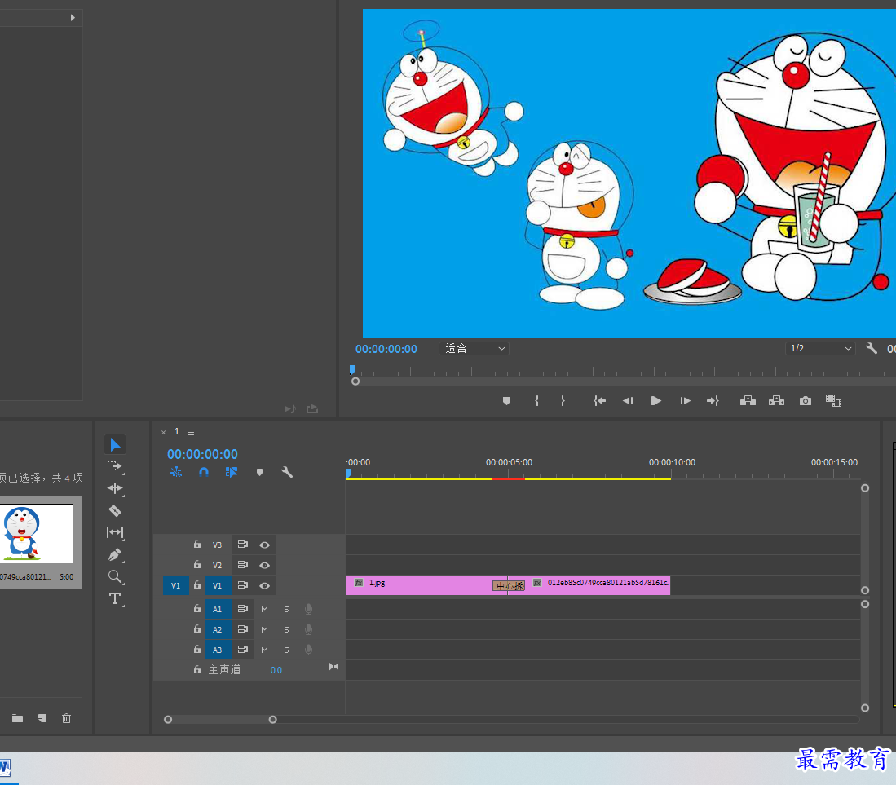
Task: Select the Pen tool
Action: click(115, 555)
